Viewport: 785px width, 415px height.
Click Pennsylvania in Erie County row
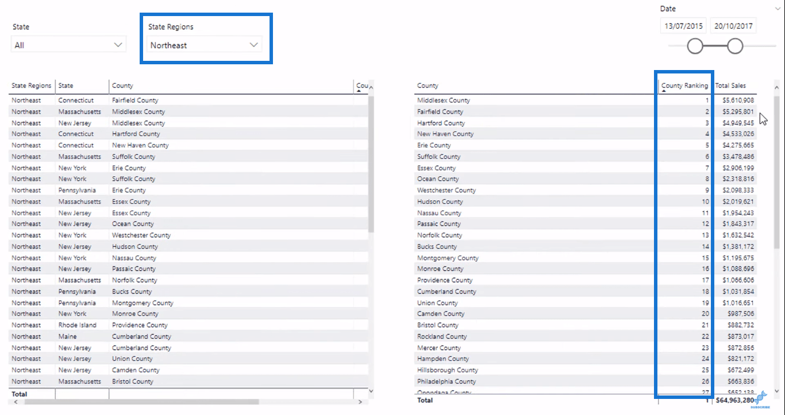pyautogui.click(x=77, y=190)
